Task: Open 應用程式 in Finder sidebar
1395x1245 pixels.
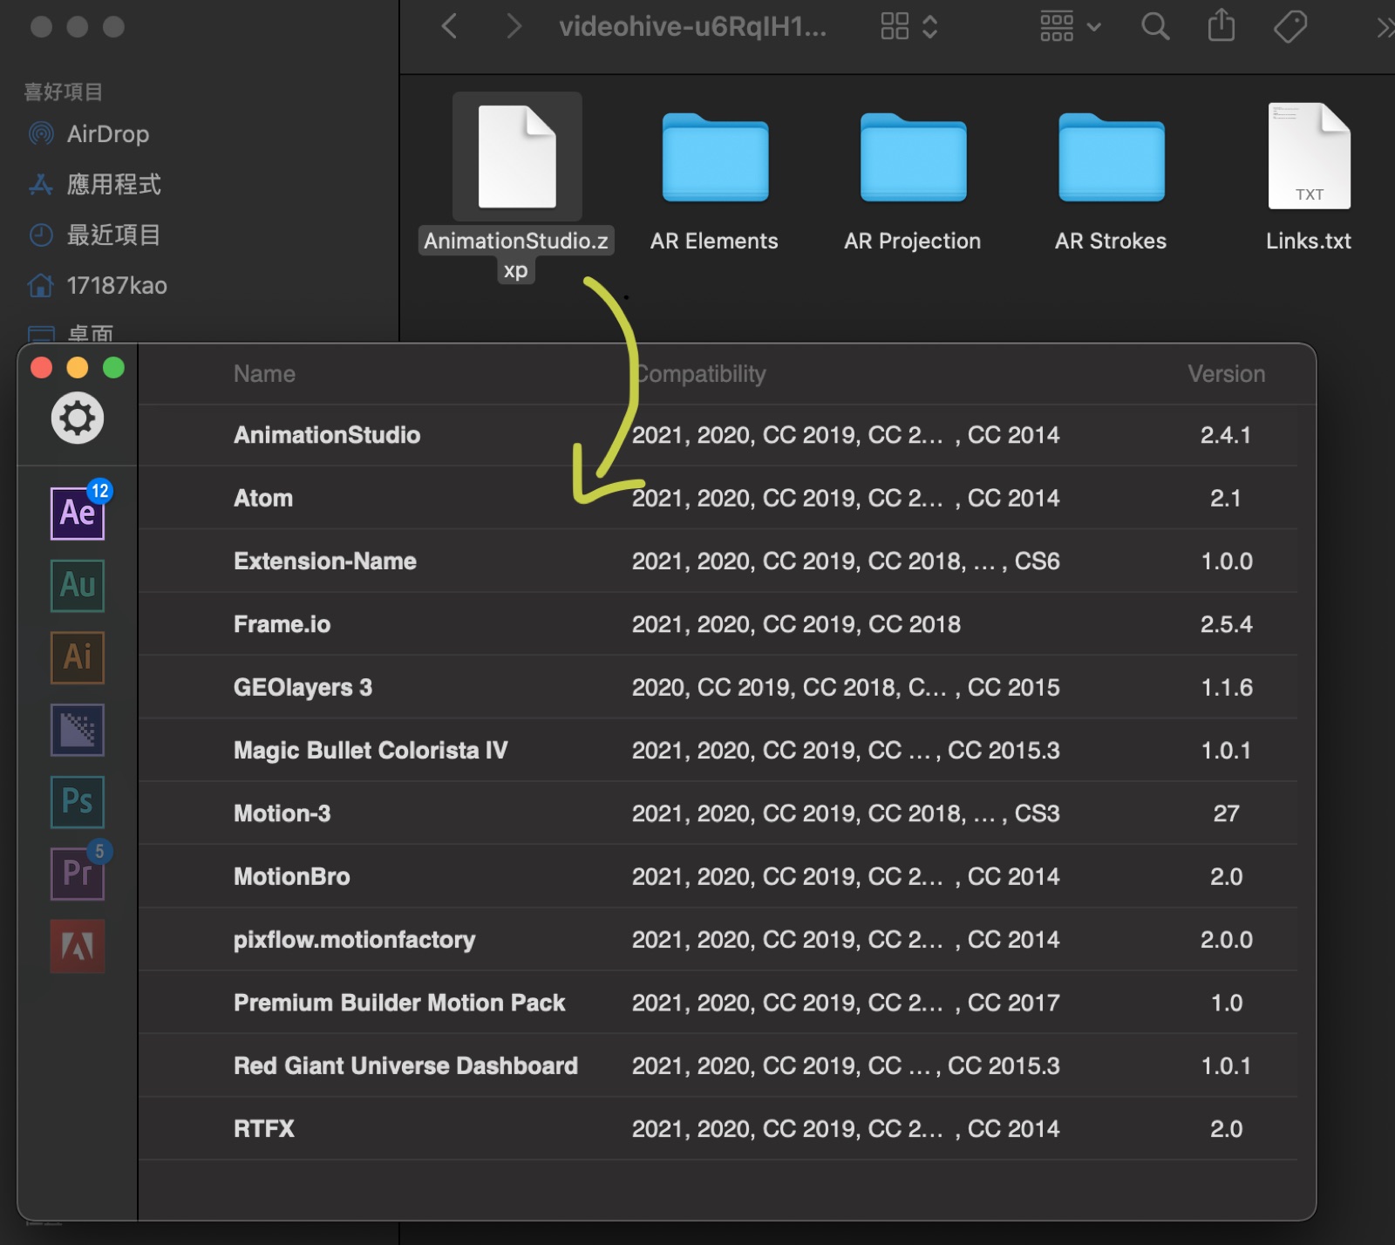Action: pos(94,184)
